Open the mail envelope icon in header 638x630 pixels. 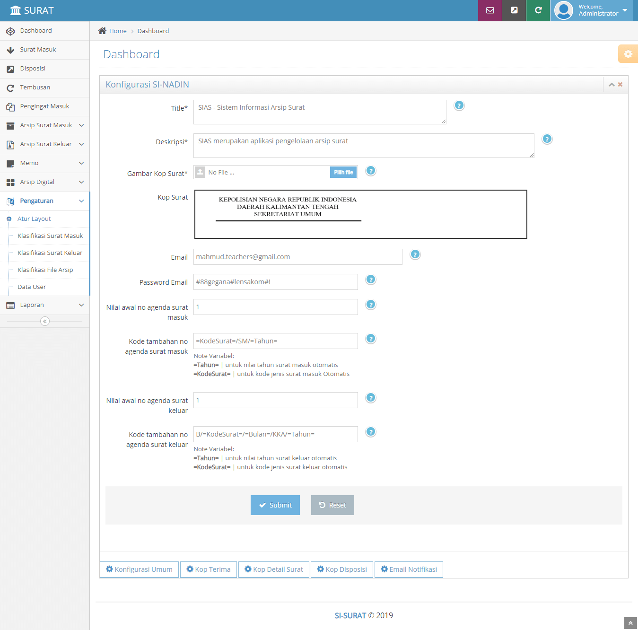[x=490, y=10]
